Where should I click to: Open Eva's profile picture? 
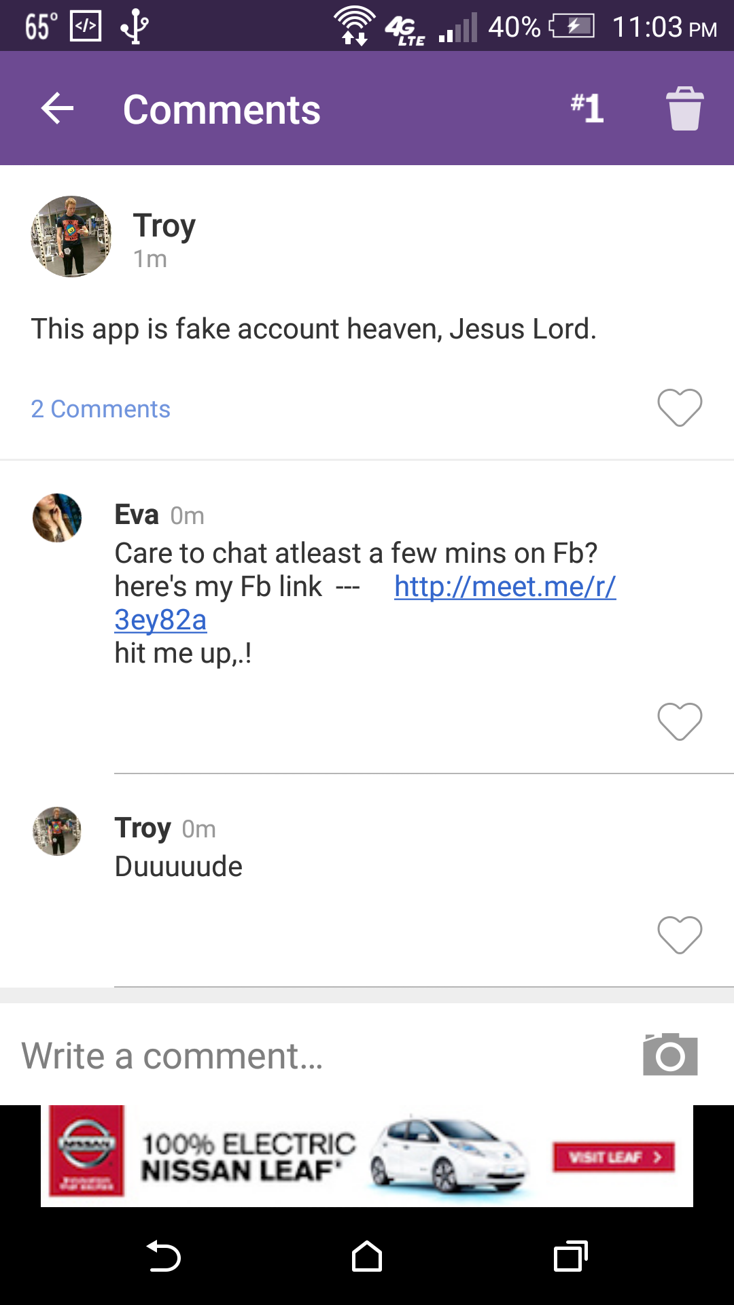[57, 518]
